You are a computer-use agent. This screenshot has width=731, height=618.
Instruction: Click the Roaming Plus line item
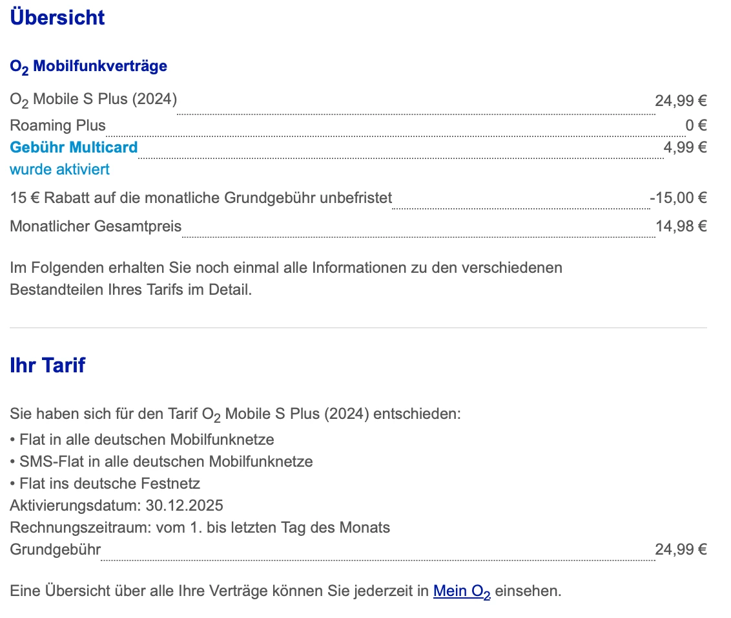[x=57, y=125]
